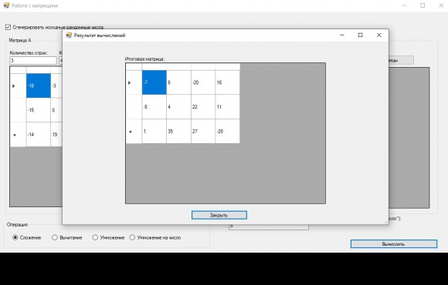Viewport: 448px width, 285px height.
Task: Select the first result row arrow marker
Action: pos(130,82)
